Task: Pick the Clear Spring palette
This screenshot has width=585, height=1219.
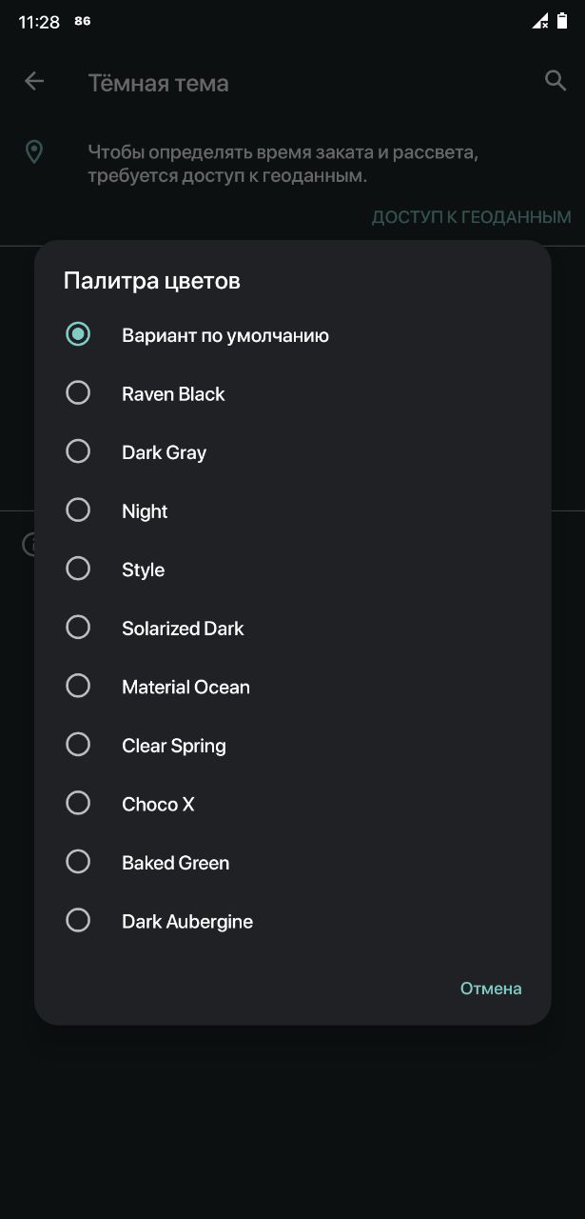Action: point(292,745)
